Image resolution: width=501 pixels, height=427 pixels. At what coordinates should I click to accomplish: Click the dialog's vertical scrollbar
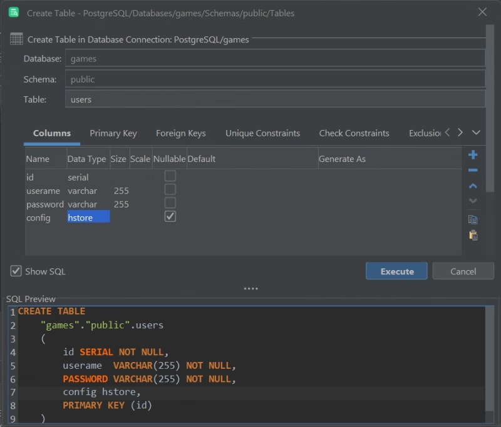(x=490, y=108)
